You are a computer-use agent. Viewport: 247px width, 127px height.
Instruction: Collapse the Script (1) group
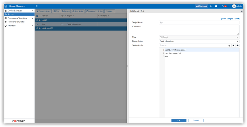37,20
